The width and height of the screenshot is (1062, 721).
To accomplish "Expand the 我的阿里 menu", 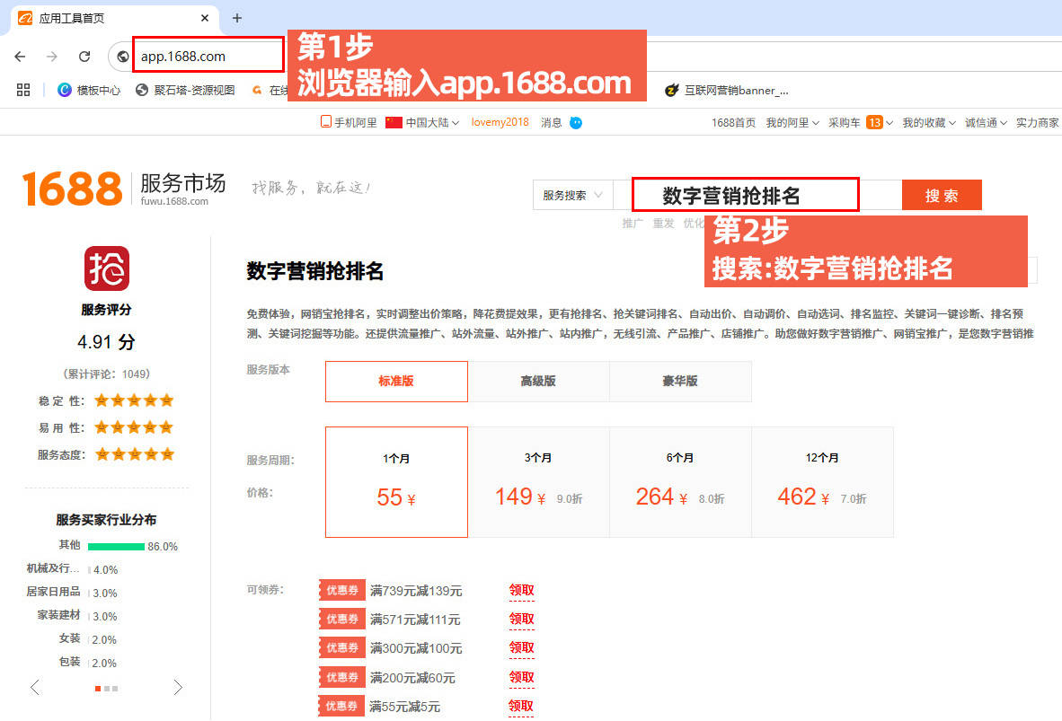I will (x=792, y=122).
